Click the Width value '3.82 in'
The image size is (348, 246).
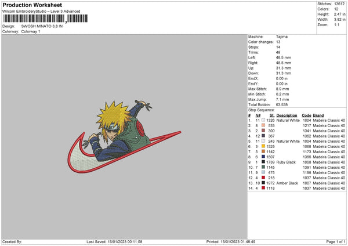coord(339,20)
